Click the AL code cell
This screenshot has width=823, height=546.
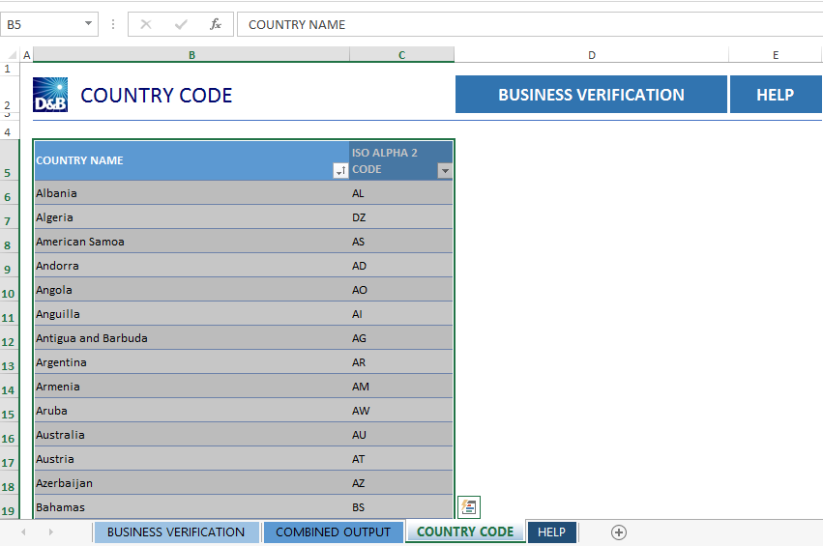(x=401, y=193)
